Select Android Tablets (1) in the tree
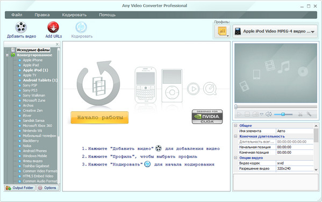The image size is (322, 202). click(40, 80)
